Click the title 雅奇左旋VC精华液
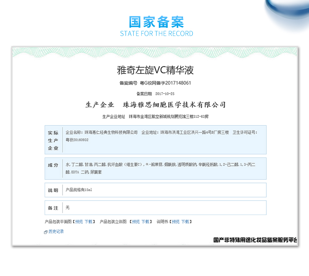 [156, 70]
